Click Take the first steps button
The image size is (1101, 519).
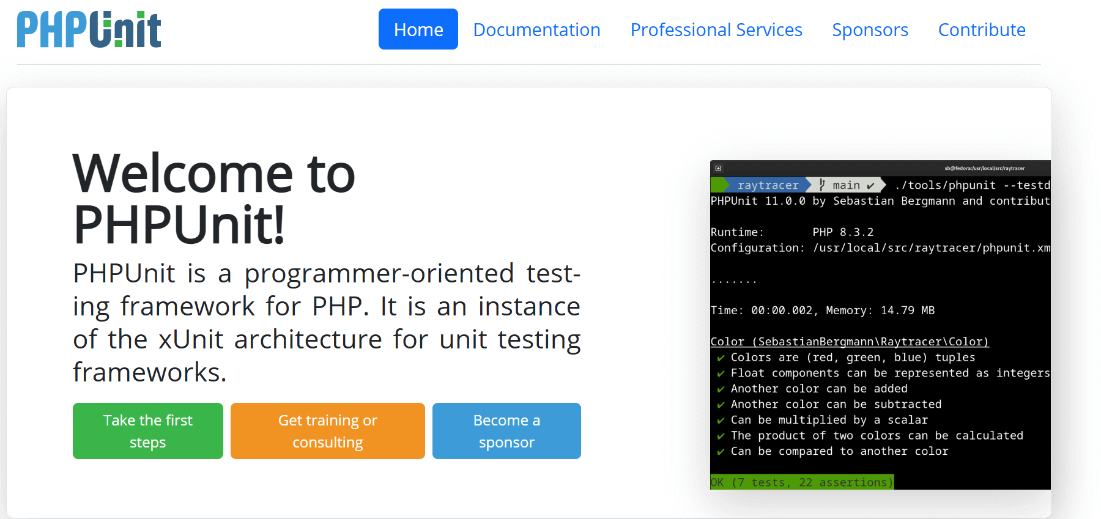148,431
